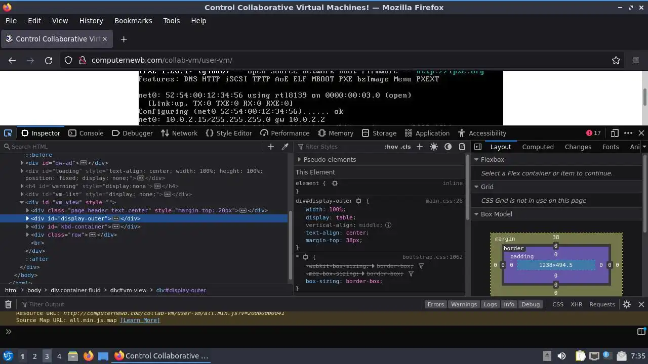Expand the div#vm-list node
The height and width of the screenshot is (364, 648).
click(22, 194)
